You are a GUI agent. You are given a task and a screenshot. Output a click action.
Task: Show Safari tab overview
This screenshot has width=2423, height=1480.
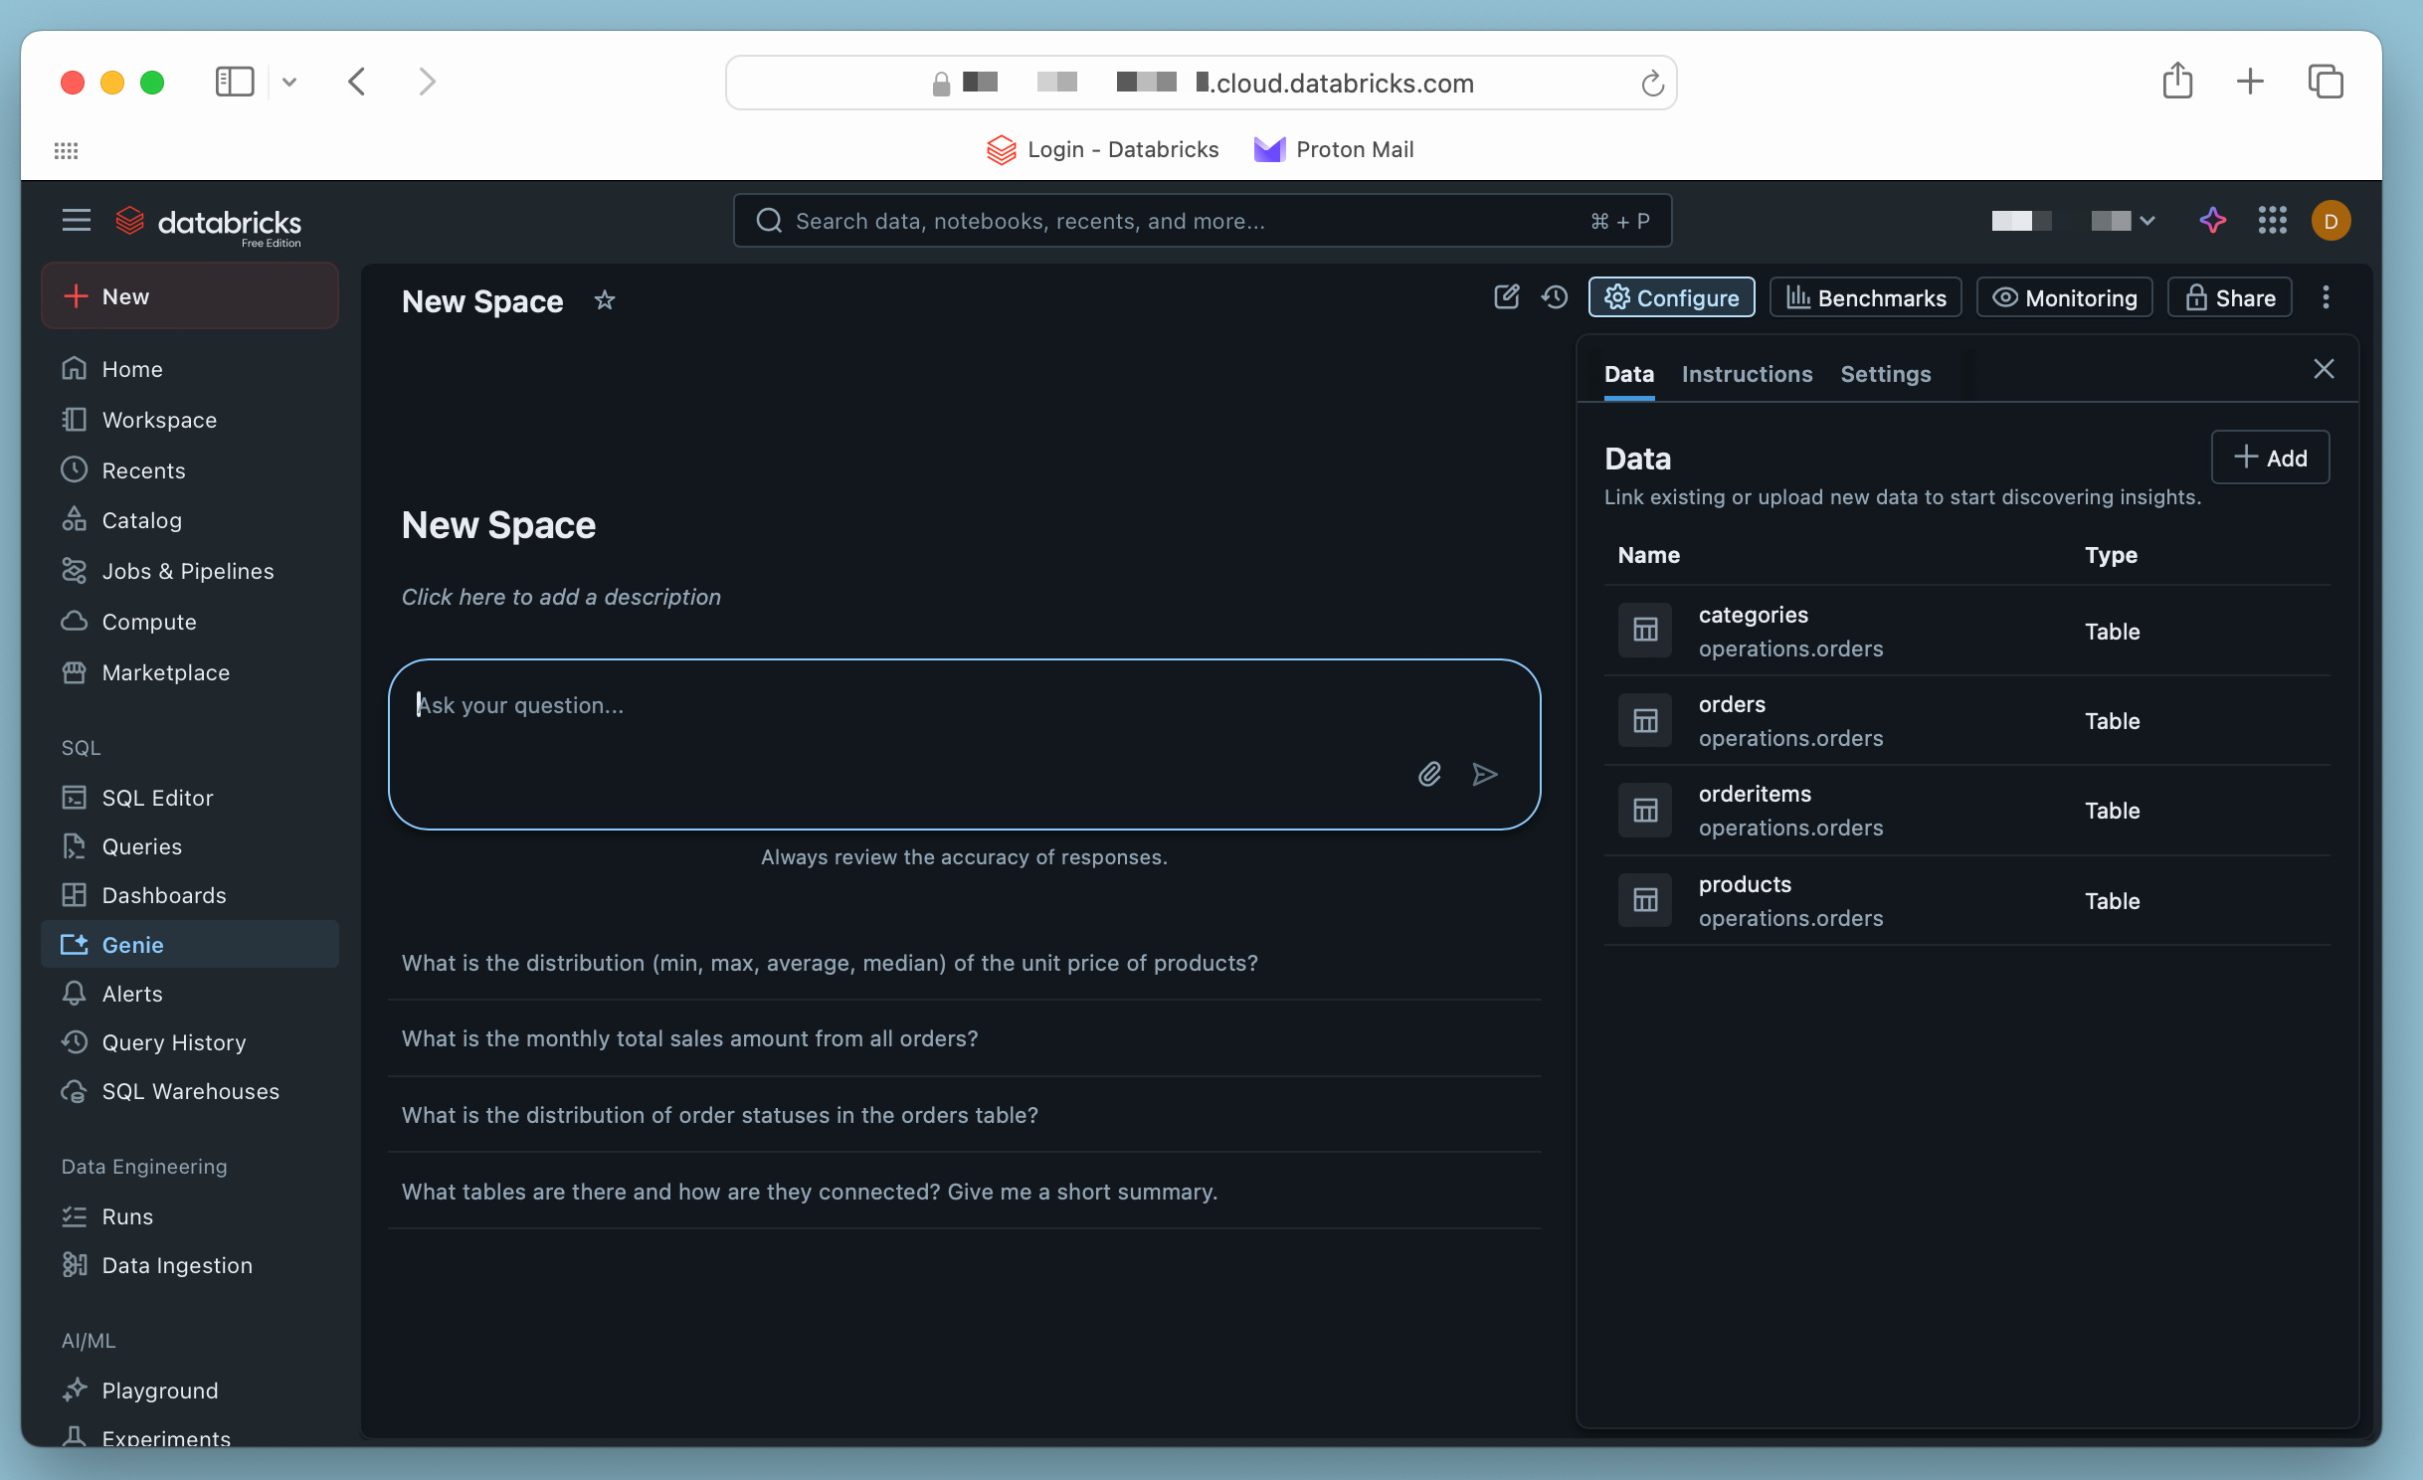pyautogui.click(x=2326, y=81)
